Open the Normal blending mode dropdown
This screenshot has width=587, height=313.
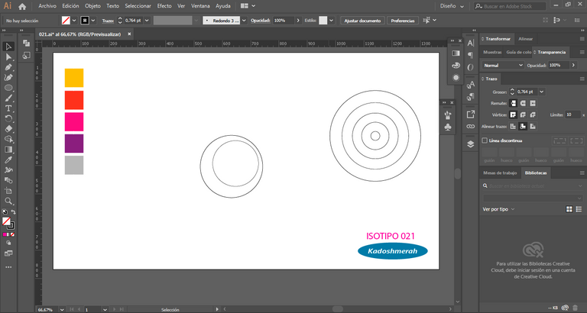coord(503,65)
